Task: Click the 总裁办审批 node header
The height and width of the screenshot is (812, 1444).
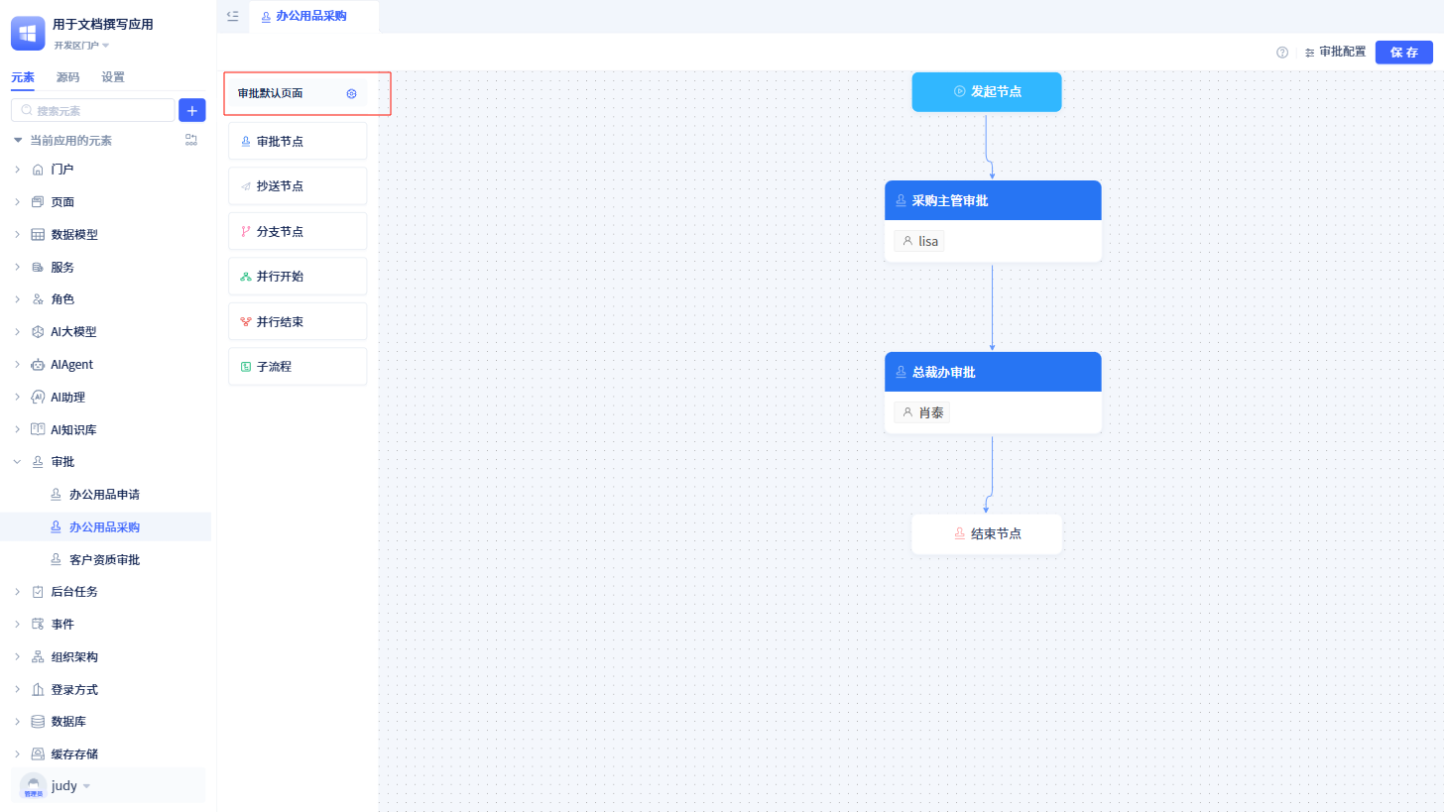Action: click(993, 372)
